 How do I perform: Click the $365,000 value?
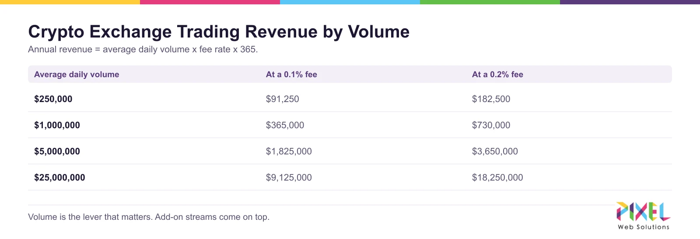[x=285, y=125]
